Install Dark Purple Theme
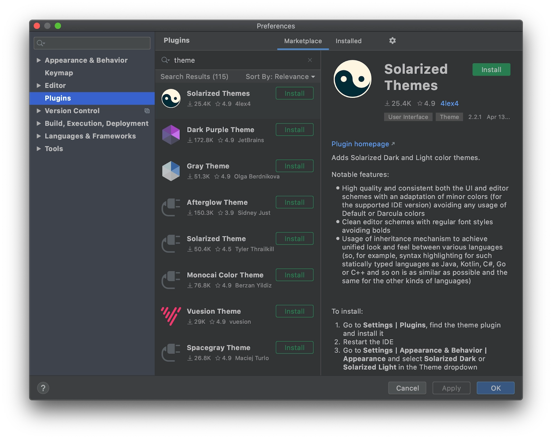 point(295,130)
